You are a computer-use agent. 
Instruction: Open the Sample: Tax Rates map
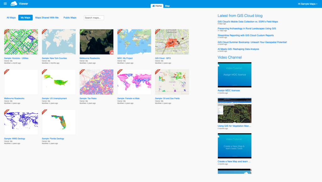click(88, 98)
